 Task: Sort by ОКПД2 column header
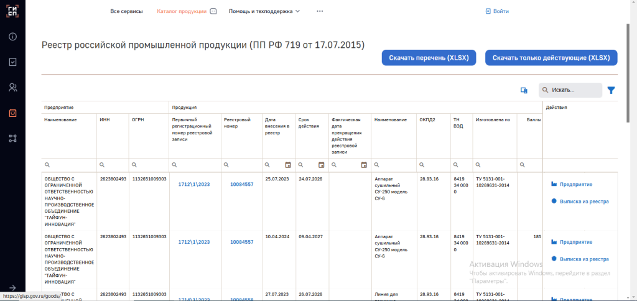[428, 120]
